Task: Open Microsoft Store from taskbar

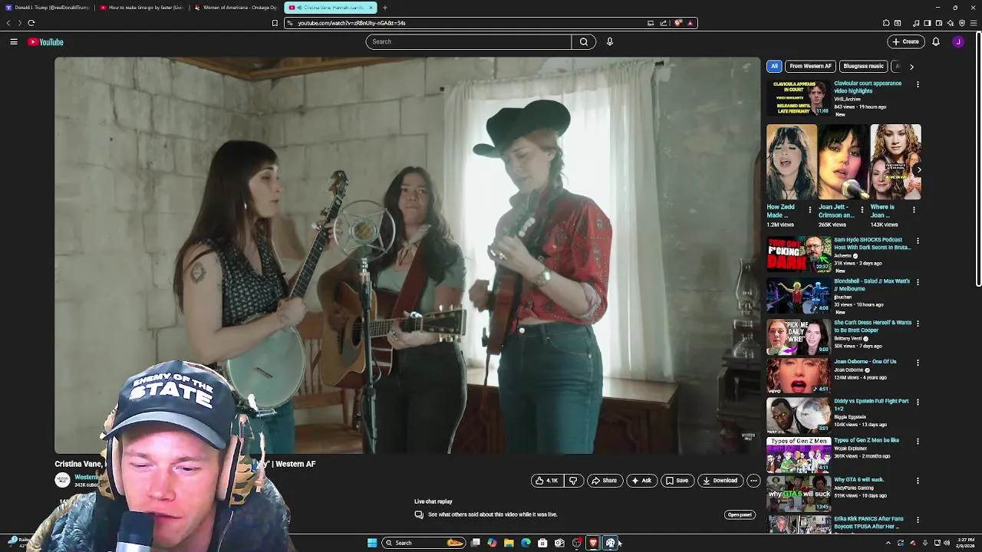Action: [x=542, y=543]
